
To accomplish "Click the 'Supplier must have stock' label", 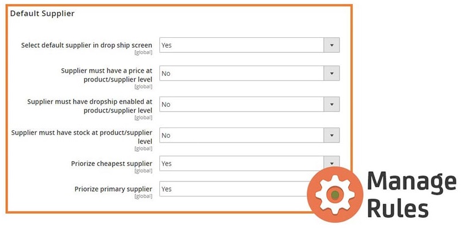I will click(x=82, y=137).
